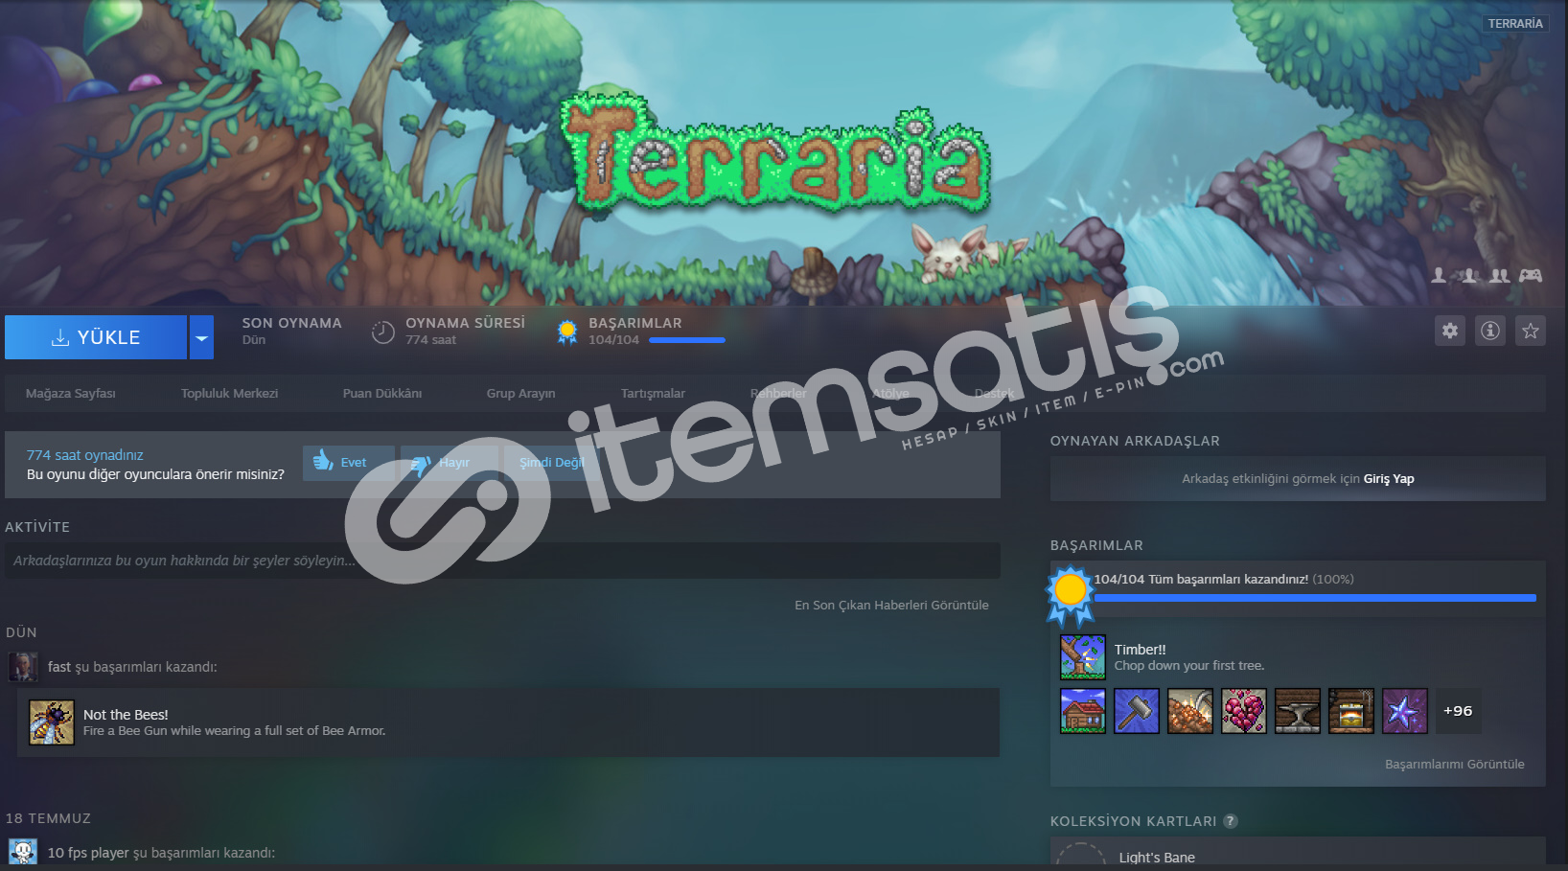Click the playtime clock icon
This screenshot has height=871, width=1568.
[383, 332]
